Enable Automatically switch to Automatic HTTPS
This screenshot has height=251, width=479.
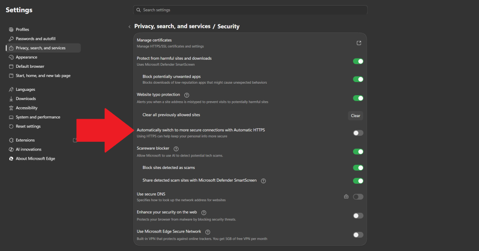click(358, 133)
